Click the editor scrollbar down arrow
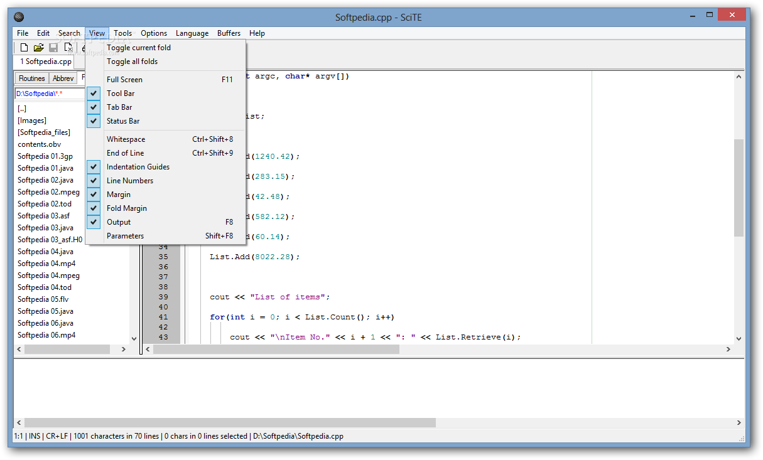The image size is (763, 460). click(739, 339)
